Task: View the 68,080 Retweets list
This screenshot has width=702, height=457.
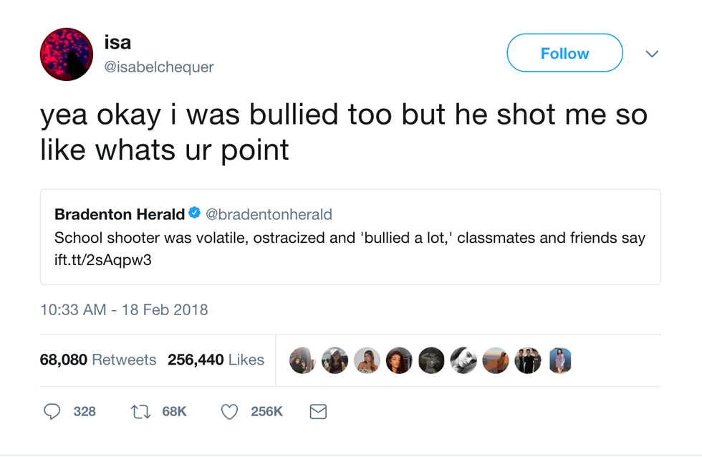Action: point(98,360)
